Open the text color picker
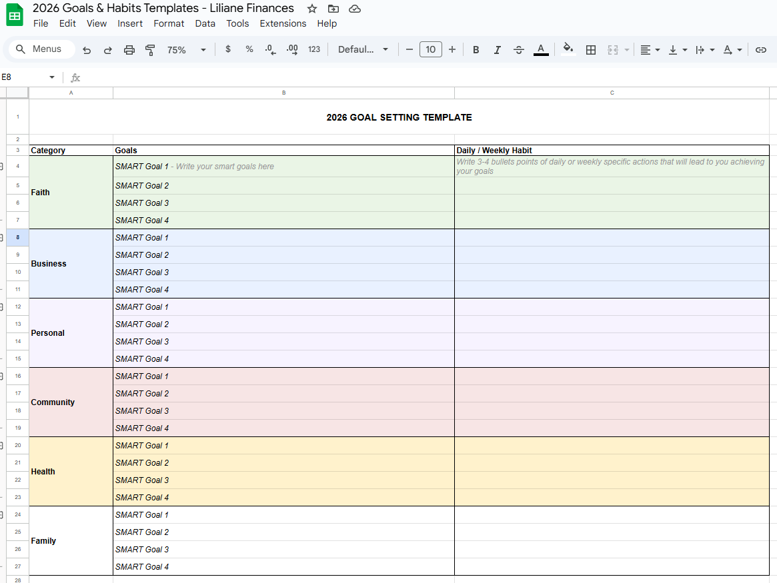This screenshot has height=583, width=777. [541, 49]
